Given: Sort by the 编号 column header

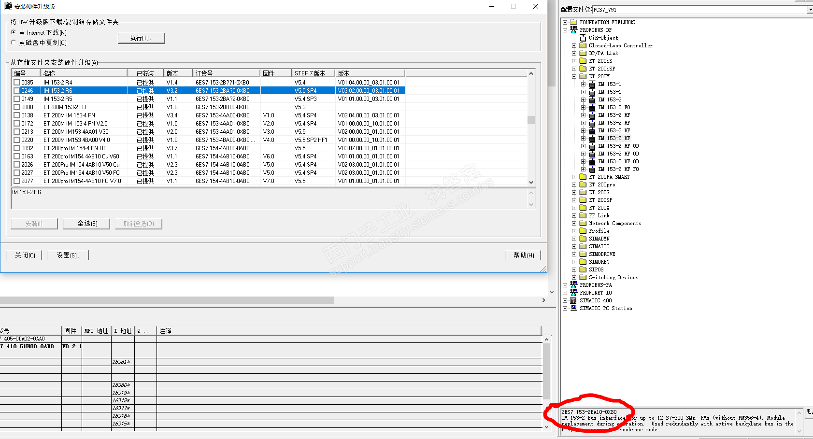Looking at the screenshot, I should tap(26, 73).
